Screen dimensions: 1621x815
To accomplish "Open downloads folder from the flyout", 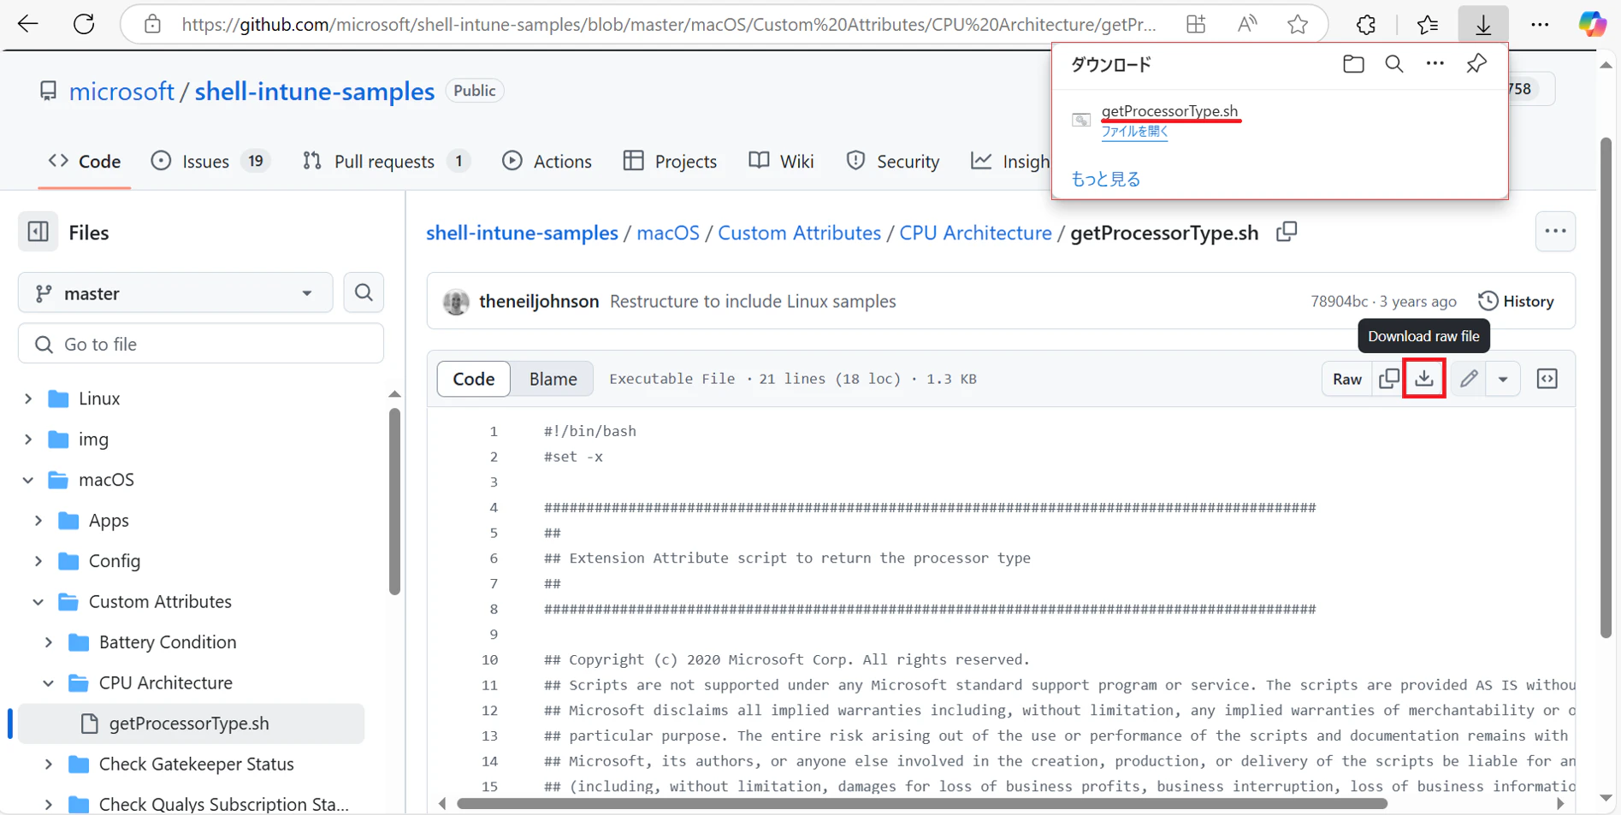I will click(1352, 63).
